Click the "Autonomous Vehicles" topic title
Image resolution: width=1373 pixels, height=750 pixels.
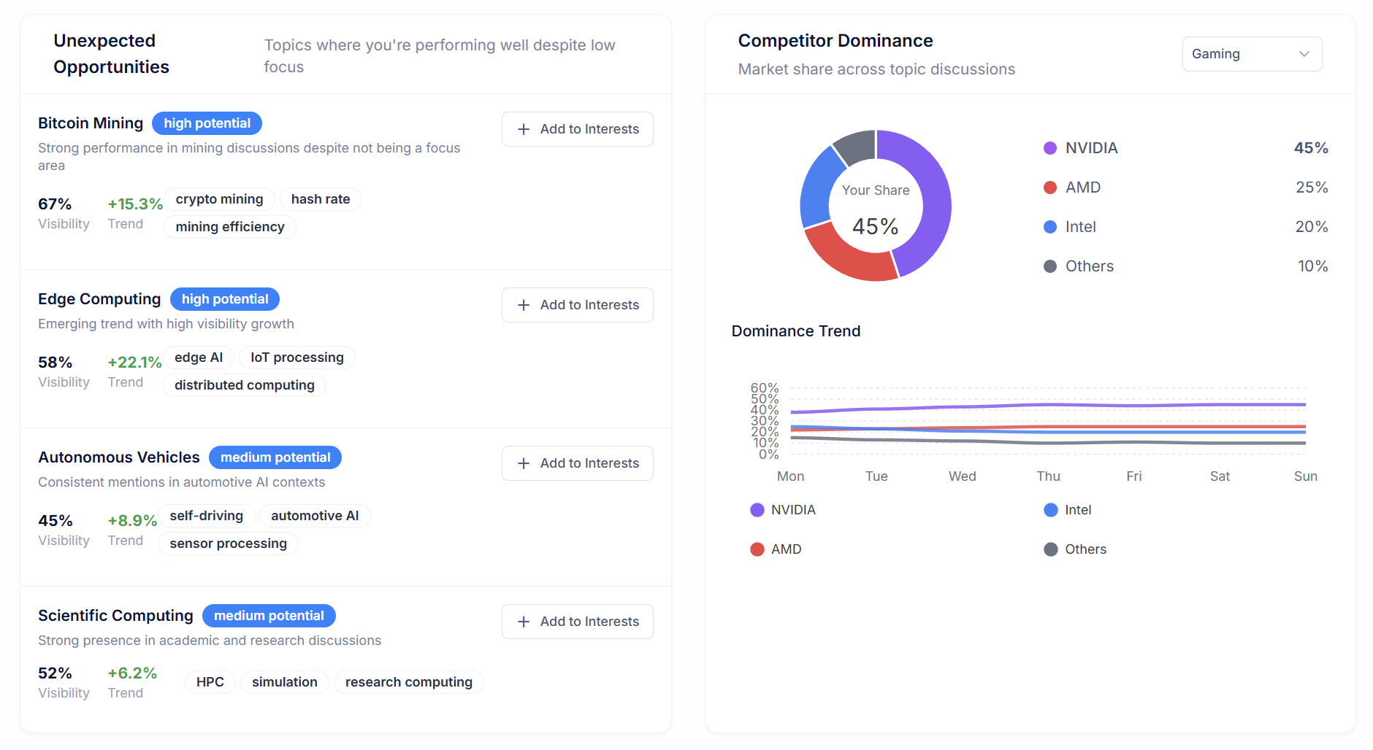pyautogui.click(x=119, y=457)
